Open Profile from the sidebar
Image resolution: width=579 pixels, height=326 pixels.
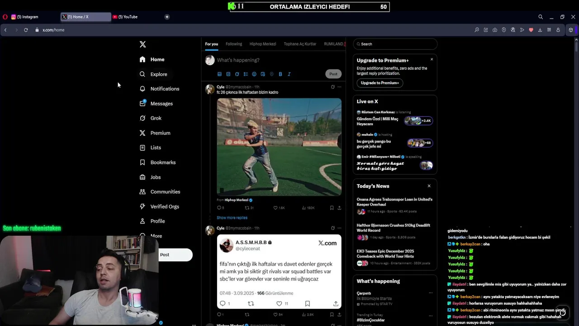click(x=152, y=221)
